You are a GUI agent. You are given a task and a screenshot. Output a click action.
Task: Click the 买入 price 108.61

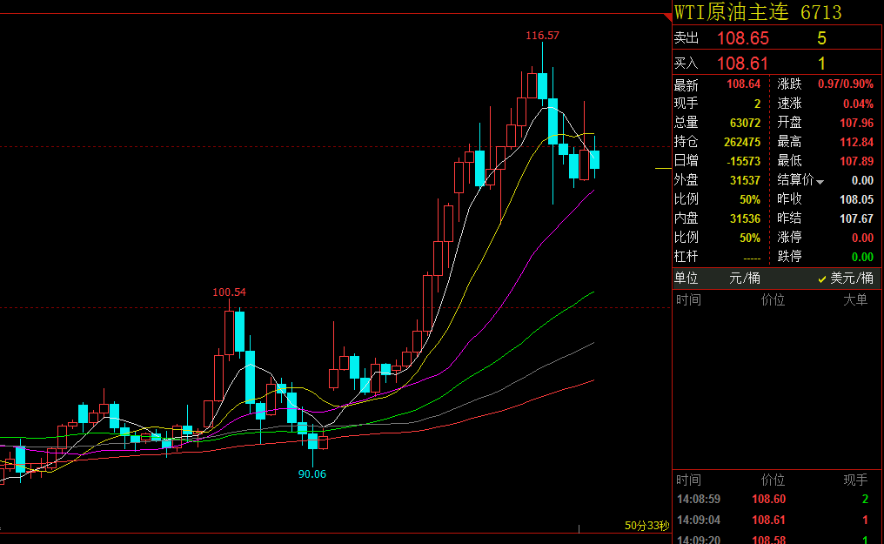(742, 64)
